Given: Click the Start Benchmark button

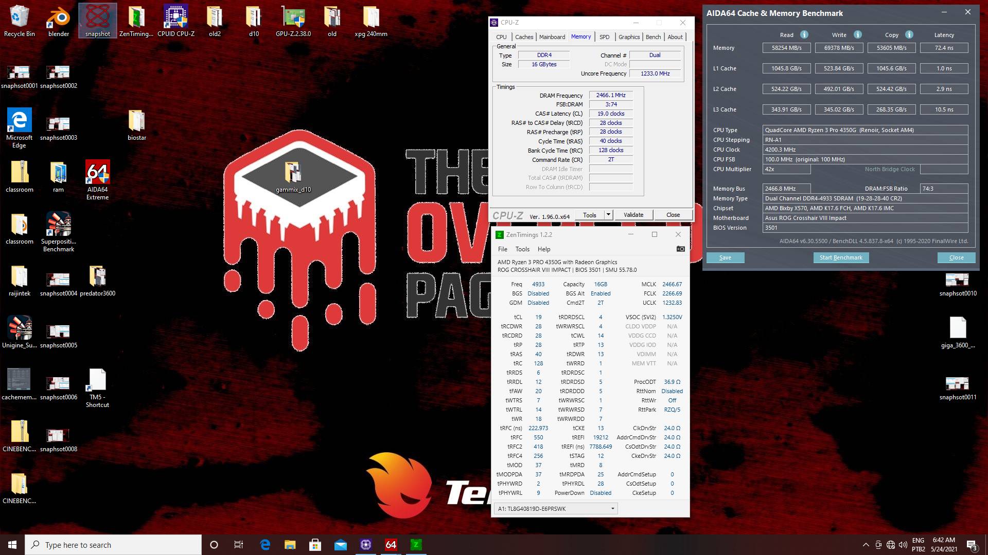Looking at the screenshot, I should (840, 257).
